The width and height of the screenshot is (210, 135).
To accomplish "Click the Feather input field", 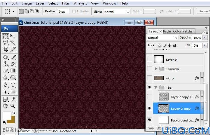I will coord(63,11).
